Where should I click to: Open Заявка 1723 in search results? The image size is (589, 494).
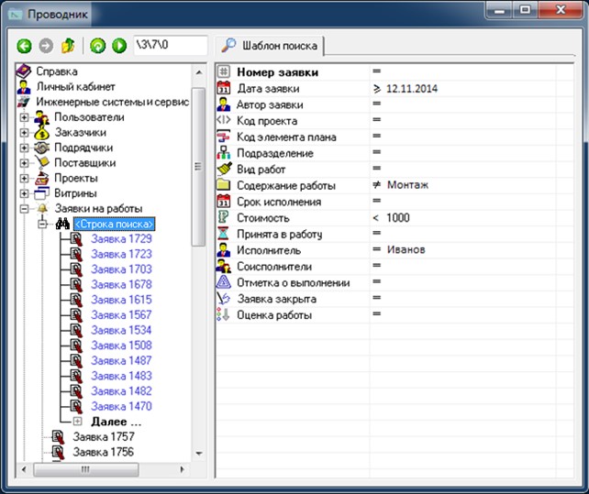121,254
